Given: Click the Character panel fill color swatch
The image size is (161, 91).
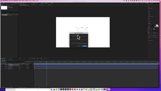Looking at the screenshot, I should point(157,26).
